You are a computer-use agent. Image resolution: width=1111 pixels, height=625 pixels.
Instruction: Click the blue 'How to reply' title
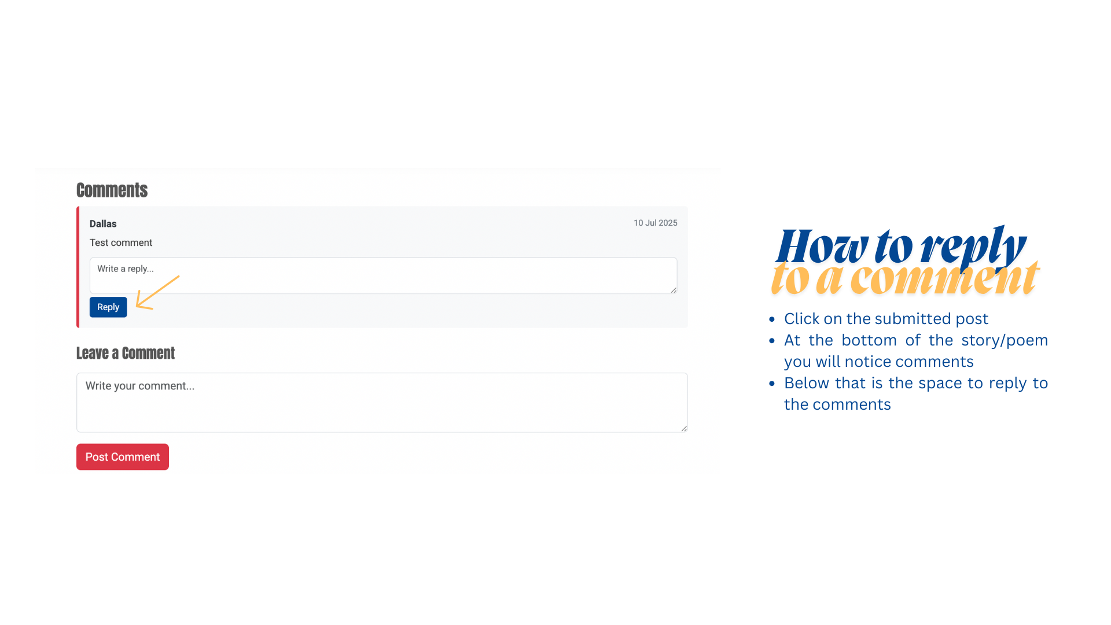point(900,246)
